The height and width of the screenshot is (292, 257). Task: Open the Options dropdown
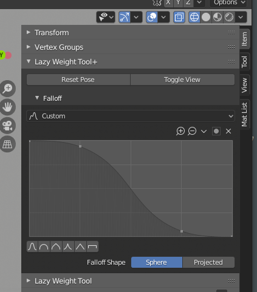point(228,3)
